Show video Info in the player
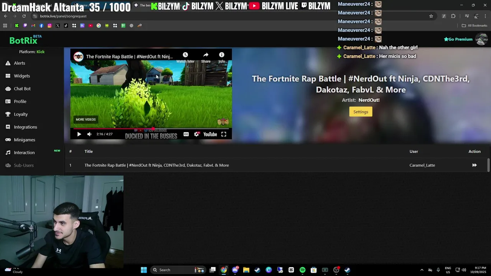 coord(222,57)
